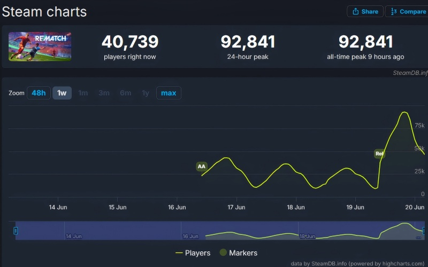This screenshot has height=267, width=428.
Task: Grab the right navigator range handle
Action: click(x=424, y=231)
